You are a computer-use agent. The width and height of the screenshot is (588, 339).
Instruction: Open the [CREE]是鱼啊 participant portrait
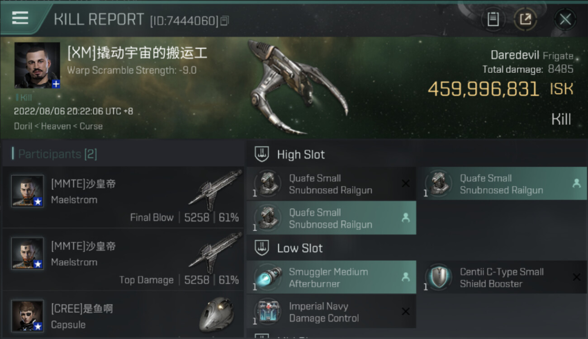tap(28, 315)
